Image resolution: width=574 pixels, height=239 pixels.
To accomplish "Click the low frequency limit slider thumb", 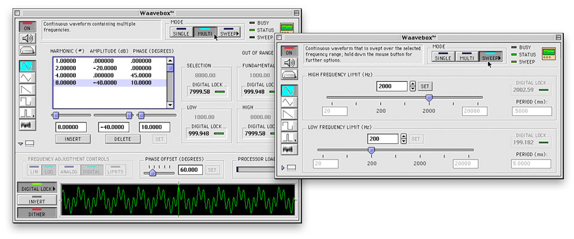I will [x=371, y=150].
